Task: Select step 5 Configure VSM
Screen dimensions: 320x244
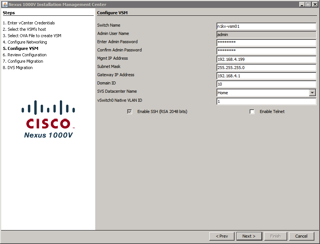Action: click(x=20, y=48)
